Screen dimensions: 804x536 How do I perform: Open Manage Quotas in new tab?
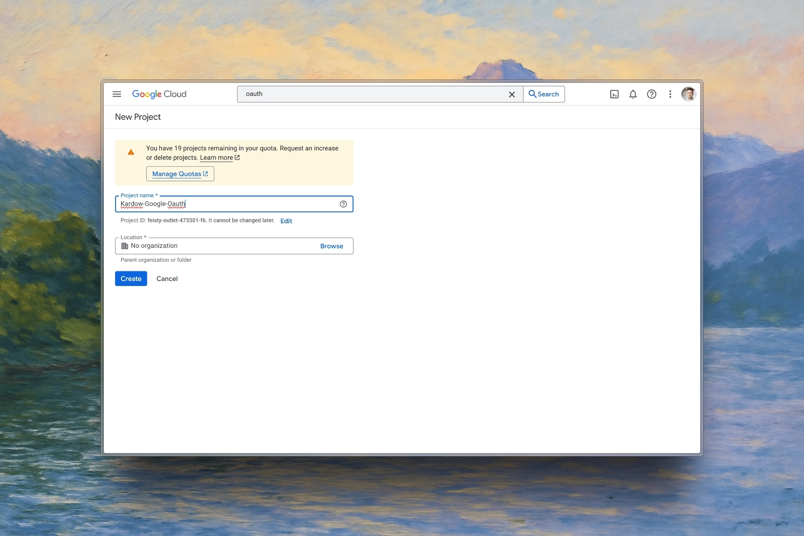(180, 174)
